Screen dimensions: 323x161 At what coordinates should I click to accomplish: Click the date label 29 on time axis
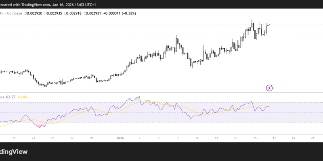[92, 138]
